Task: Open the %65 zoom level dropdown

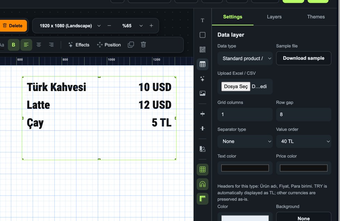Action: pyautogui.click(x=132, y=26)
